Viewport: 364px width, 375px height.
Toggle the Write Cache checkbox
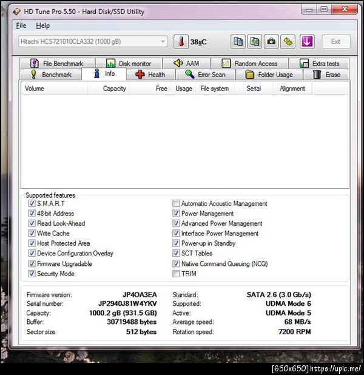point(32,233)
